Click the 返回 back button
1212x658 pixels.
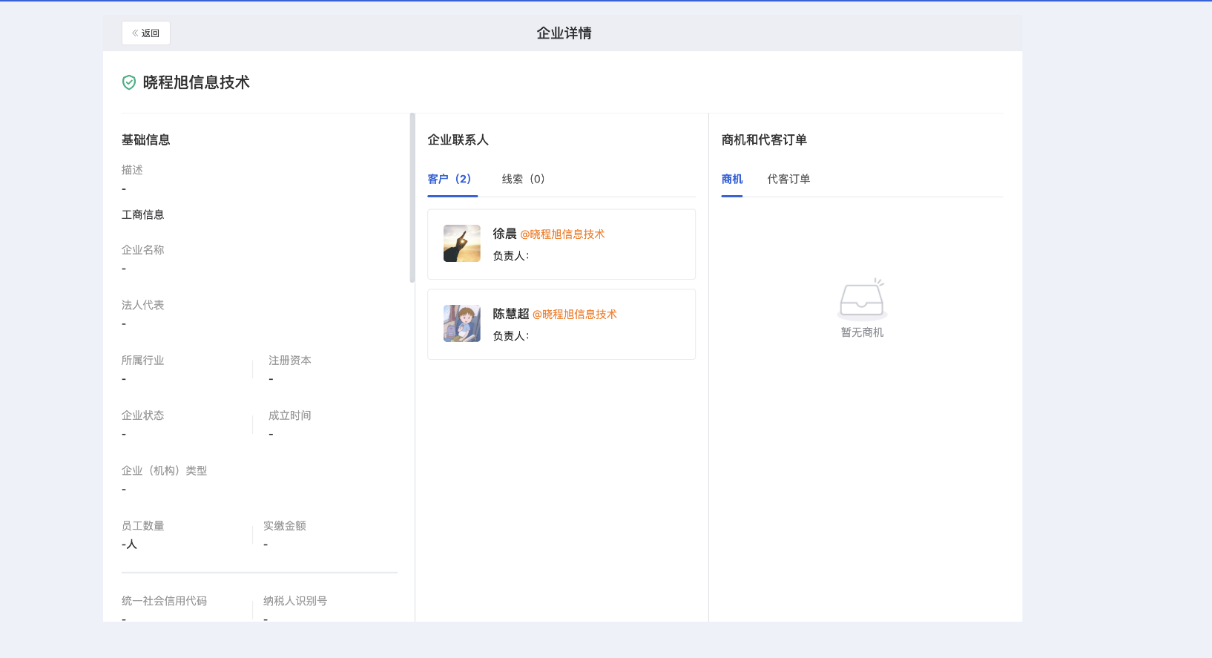click(146, 33)
